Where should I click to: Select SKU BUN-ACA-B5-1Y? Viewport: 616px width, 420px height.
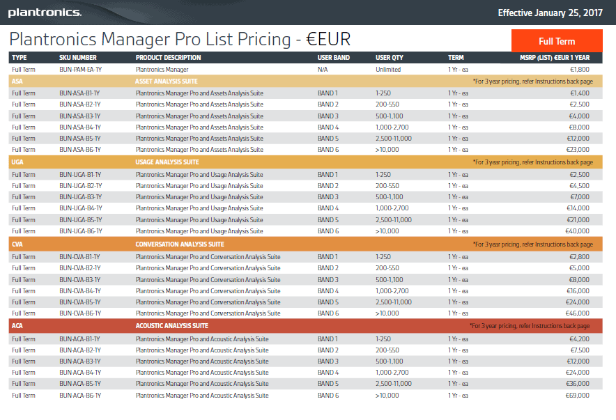click(x=79, y=384)
